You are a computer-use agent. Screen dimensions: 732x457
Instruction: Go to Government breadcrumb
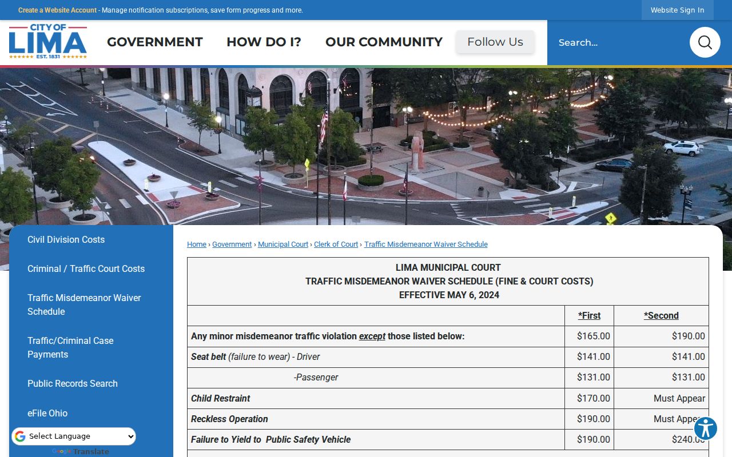[x=232, y=244]
